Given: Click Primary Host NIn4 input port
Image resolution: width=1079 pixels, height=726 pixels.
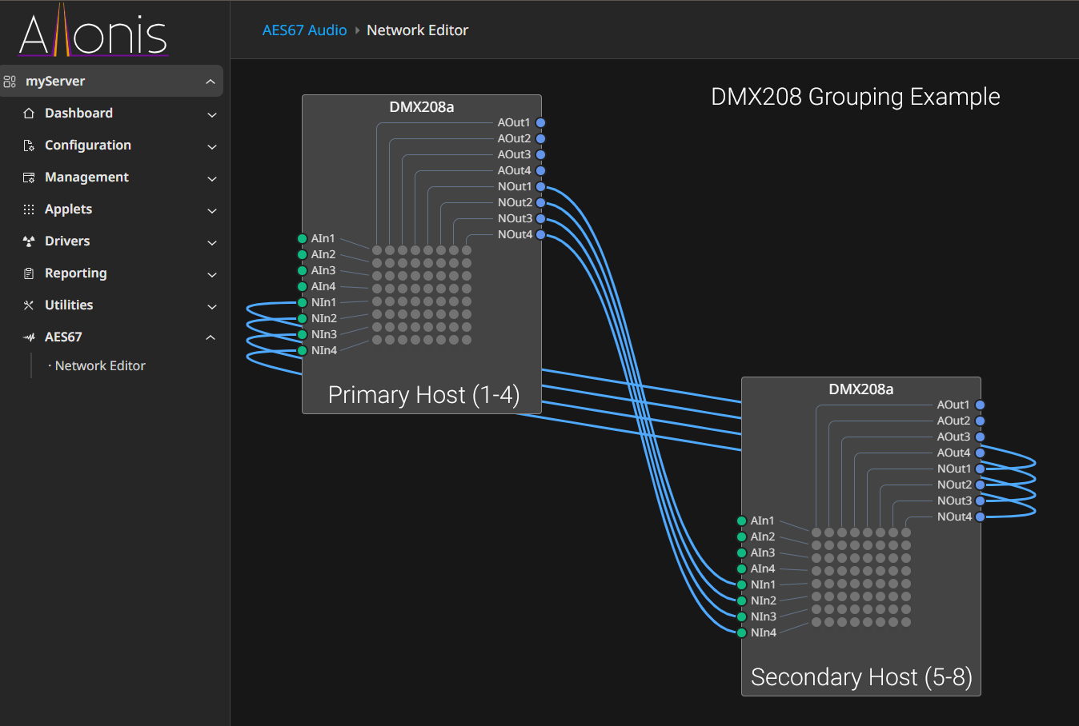Looking at the screenshot, I should click(x=303, y=350).
